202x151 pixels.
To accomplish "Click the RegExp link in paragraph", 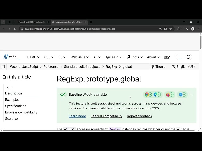I will [115, 129].
